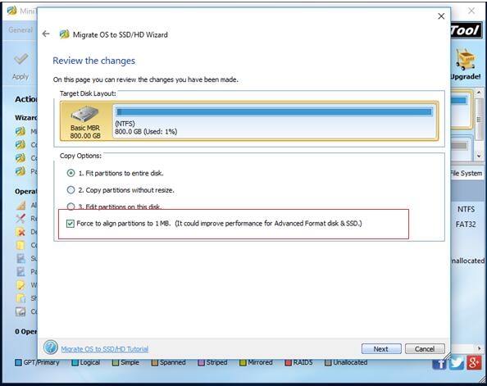
Task: Click Delete All Partitions icon in Operations
Action: click(20, 232)
